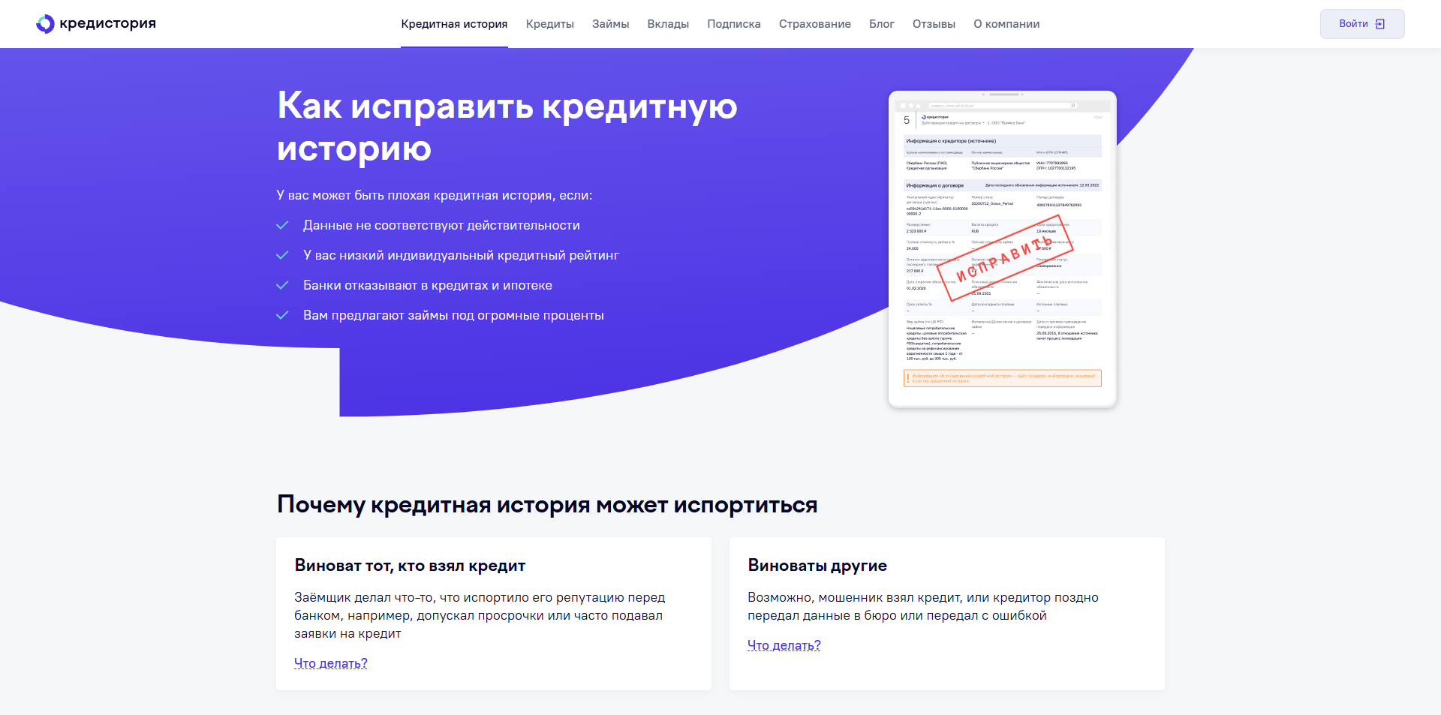This screenshot has width=1441, height=715.
Task: Open the Отзывы page
Action: (x=934, y=23)
